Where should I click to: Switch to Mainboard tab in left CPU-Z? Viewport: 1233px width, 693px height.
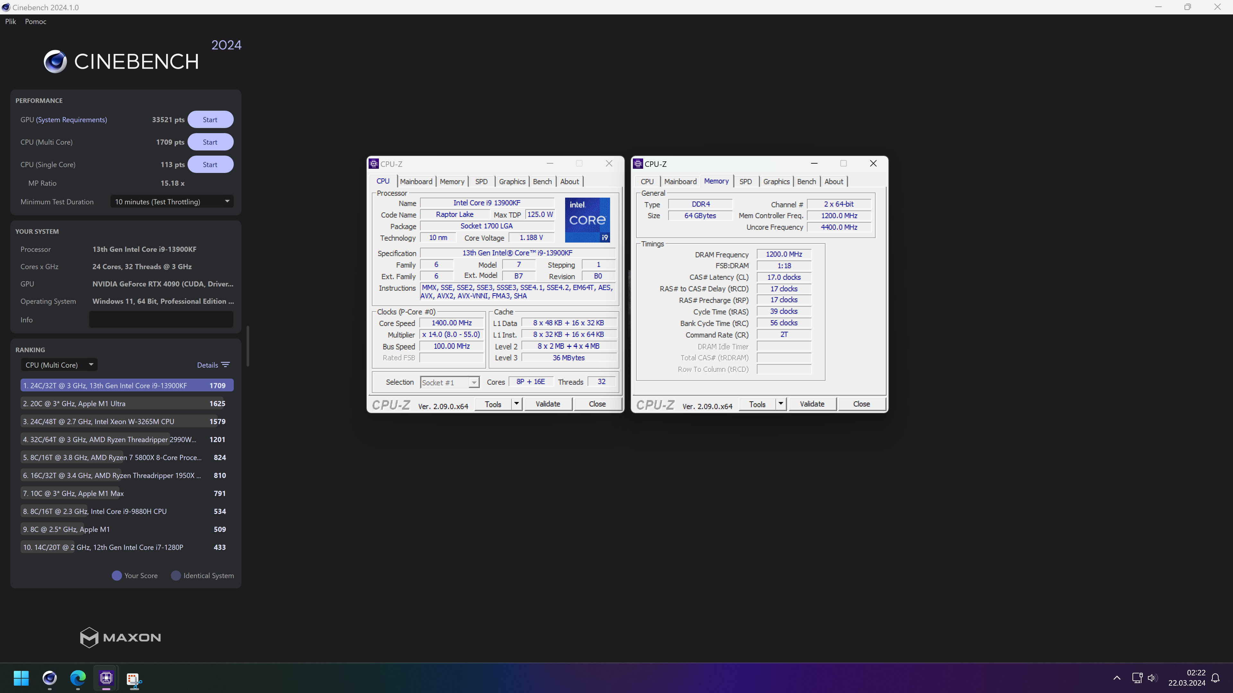click(x=416, y=181)
